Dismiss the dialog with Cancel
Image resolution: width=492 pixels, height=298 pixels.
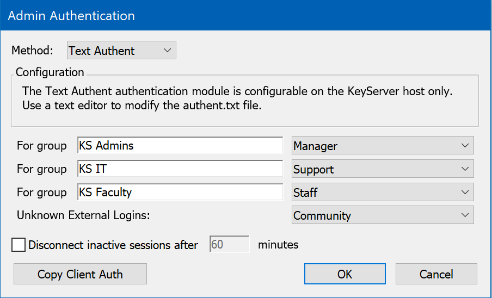click(x=436, y=274)
